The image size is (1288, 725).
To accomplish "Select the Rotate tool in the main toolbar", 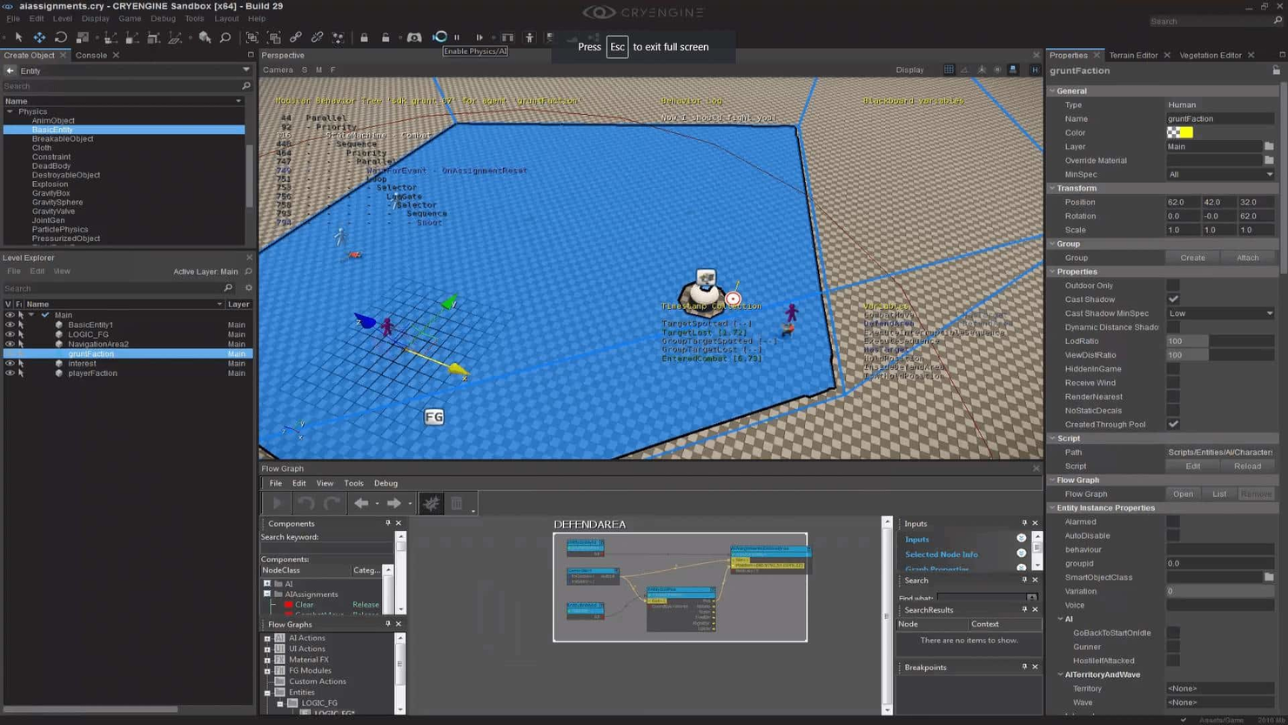I will (61, 37).
